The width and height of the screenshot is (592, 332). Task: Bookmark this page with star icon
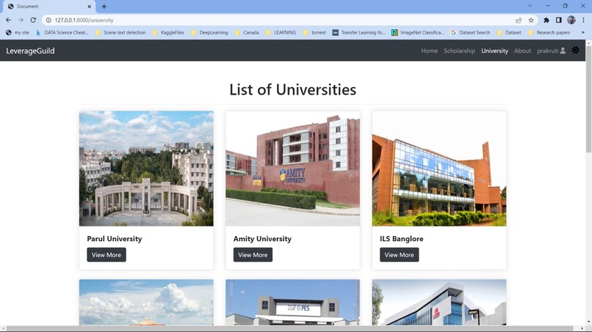tap(531, 21)
